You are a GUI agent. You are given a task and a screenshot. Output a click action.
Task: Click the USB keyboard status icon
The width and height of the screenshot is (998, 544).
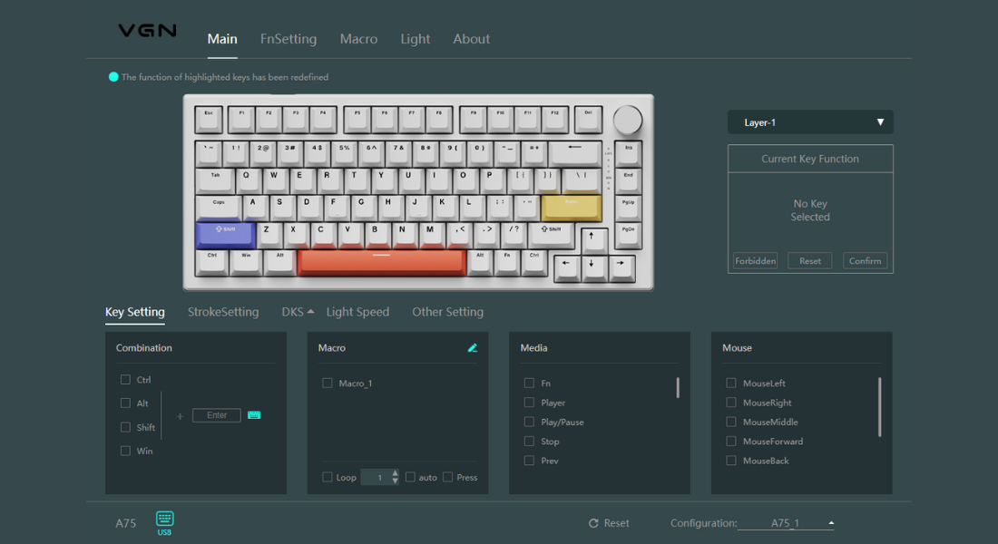click(164, 519)
